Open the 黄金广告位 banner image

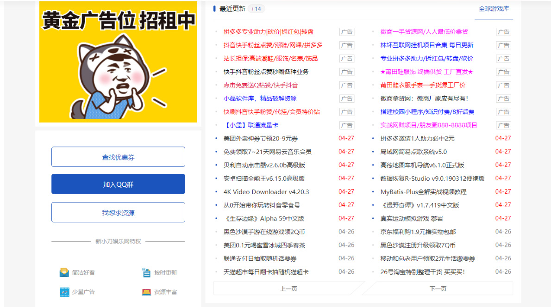[118, 62]
